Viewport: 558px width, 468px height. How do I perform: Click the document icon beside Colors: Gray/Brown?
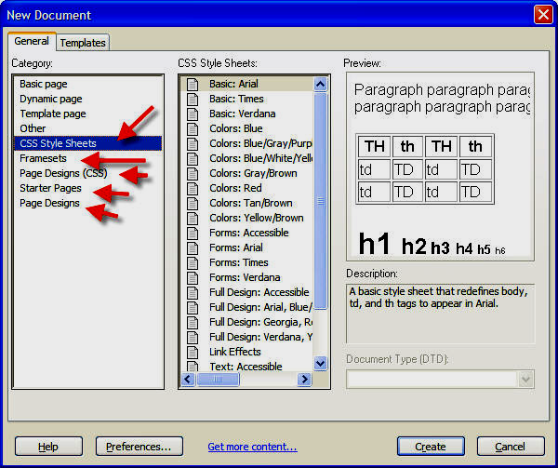193,173
